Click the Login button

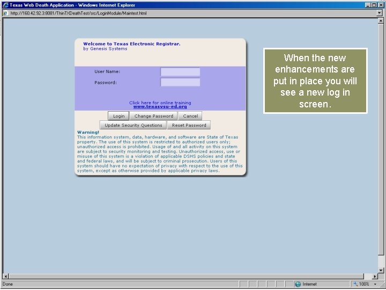118,116
